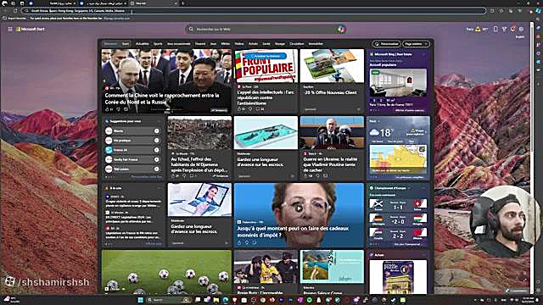The height and width of the screenshot is (305, 543).
Task: Like the Tchad explosion article
Action: point(174,176)
